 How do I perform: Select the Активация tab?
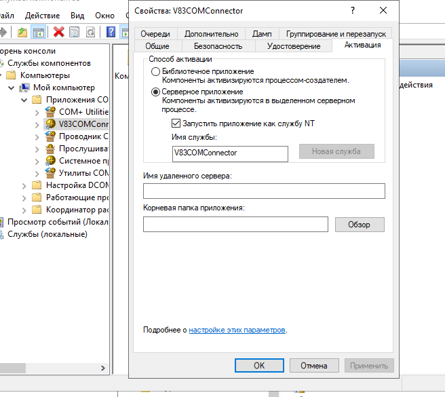click(x=362, y=45)
